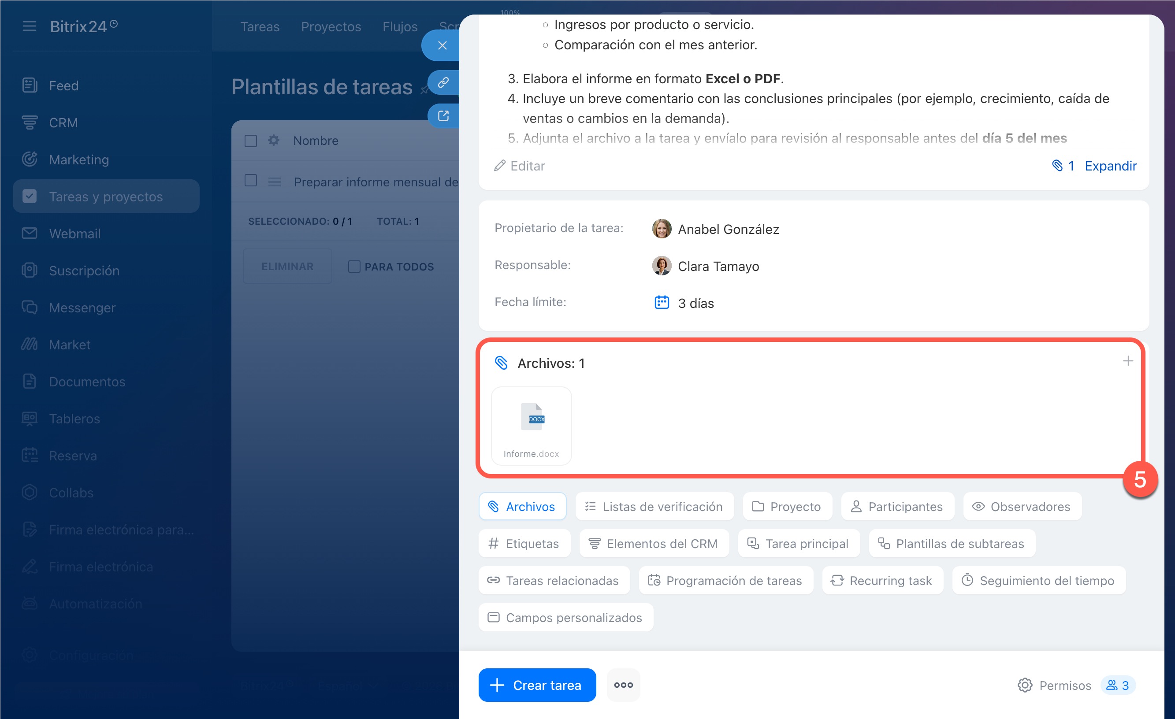Select the Listas de verificación chip

pos(654,506)
